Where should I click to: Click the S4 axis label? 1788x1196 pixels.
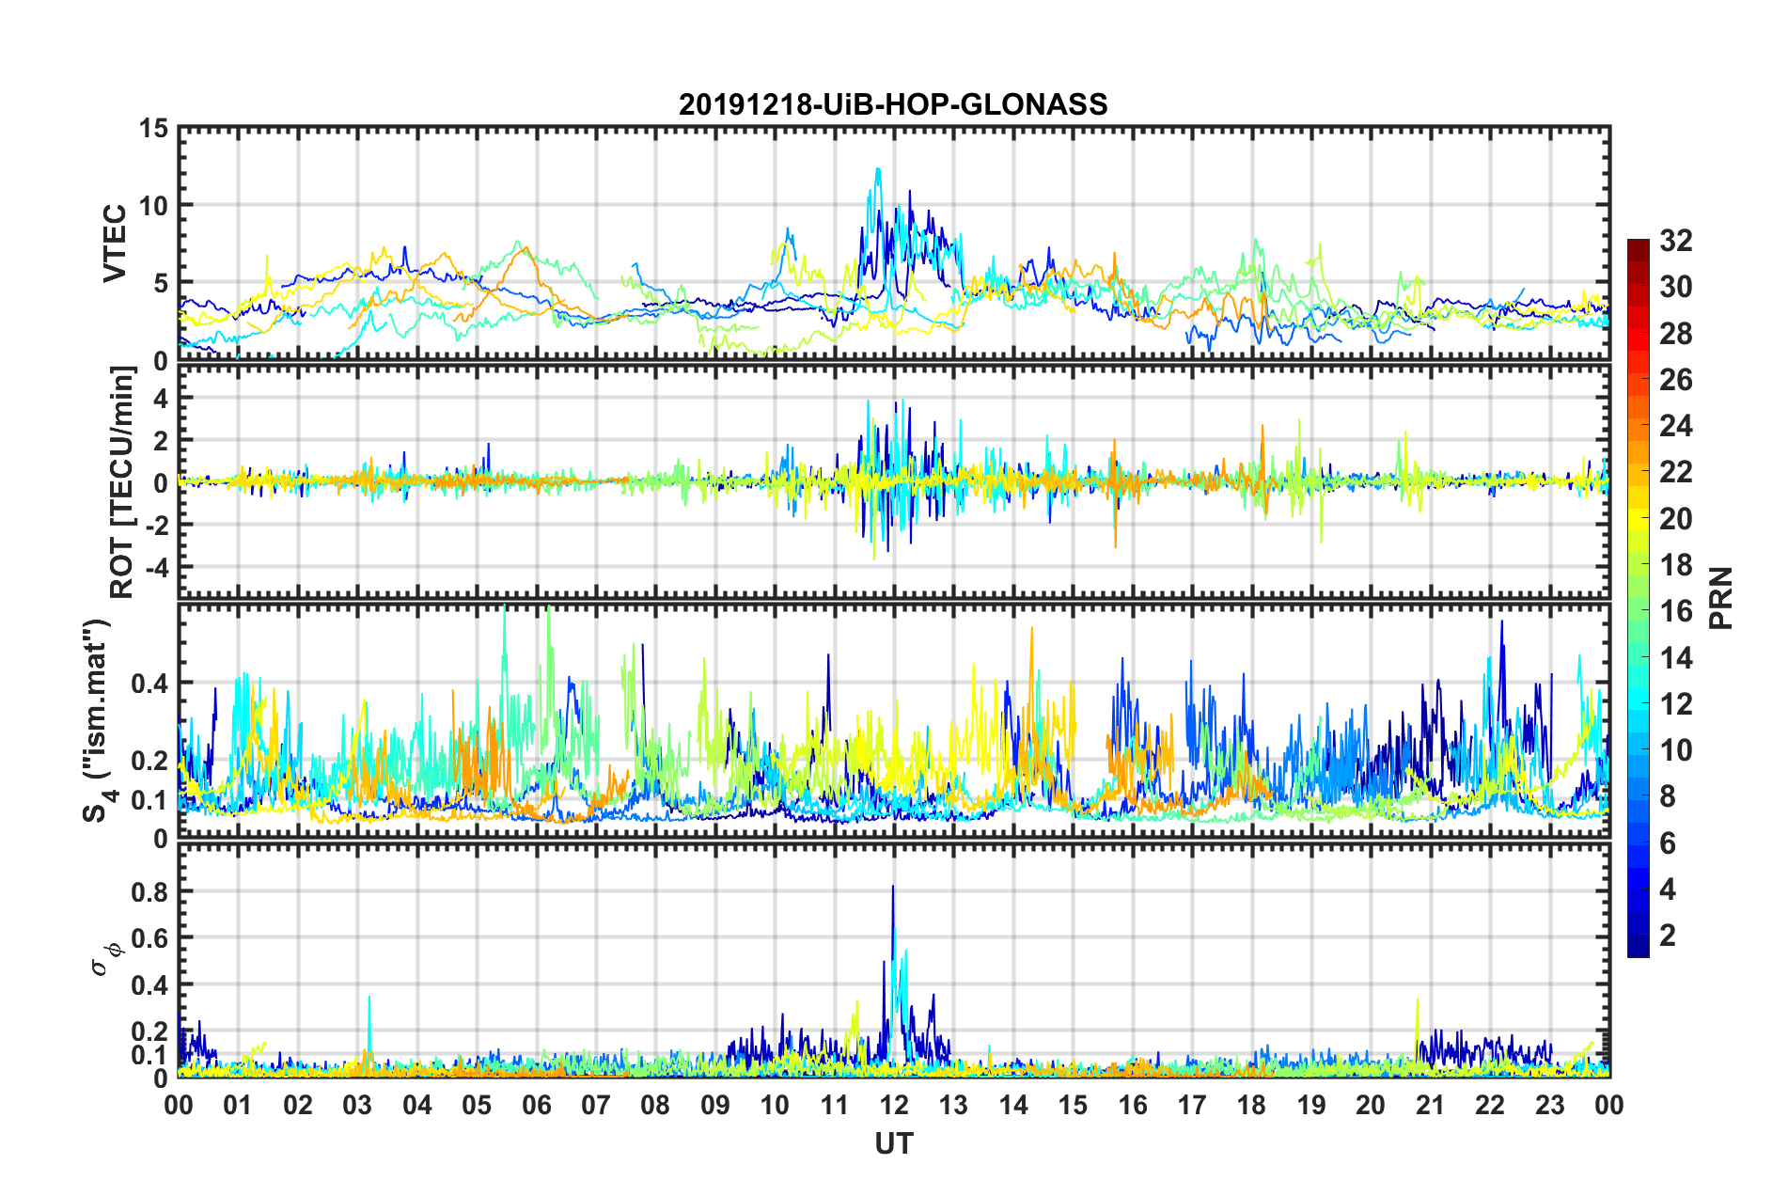(97, 720)
